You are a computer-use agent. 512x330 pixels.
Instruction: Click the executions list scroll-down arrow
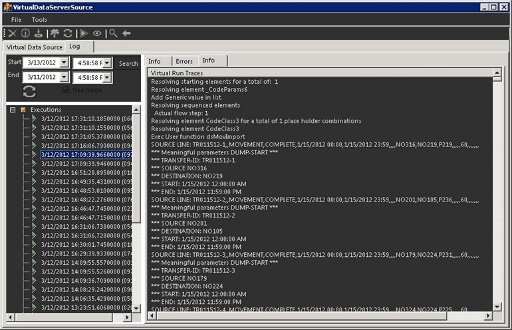(136, 308)
